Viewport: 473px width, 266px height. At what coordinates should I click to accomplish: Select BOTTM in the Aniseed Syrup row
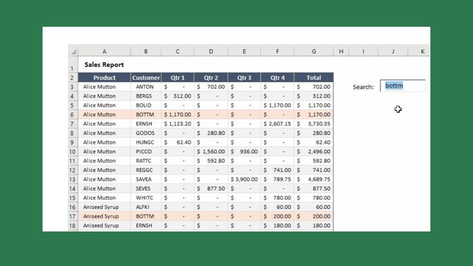pos(146,216)
